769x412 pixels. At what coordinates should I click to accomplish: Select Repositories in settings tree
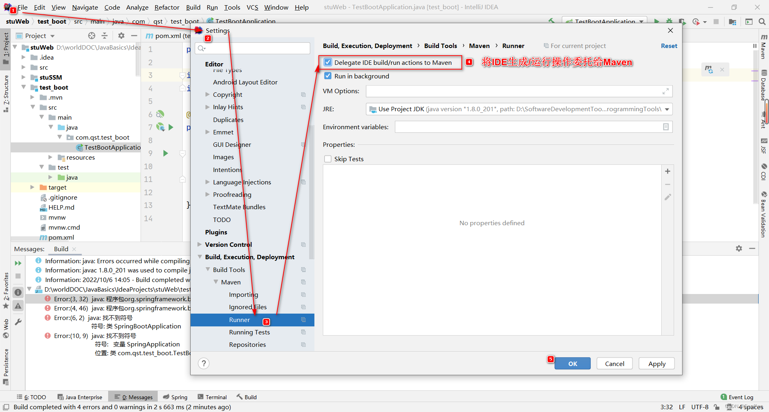pos(248,344)
